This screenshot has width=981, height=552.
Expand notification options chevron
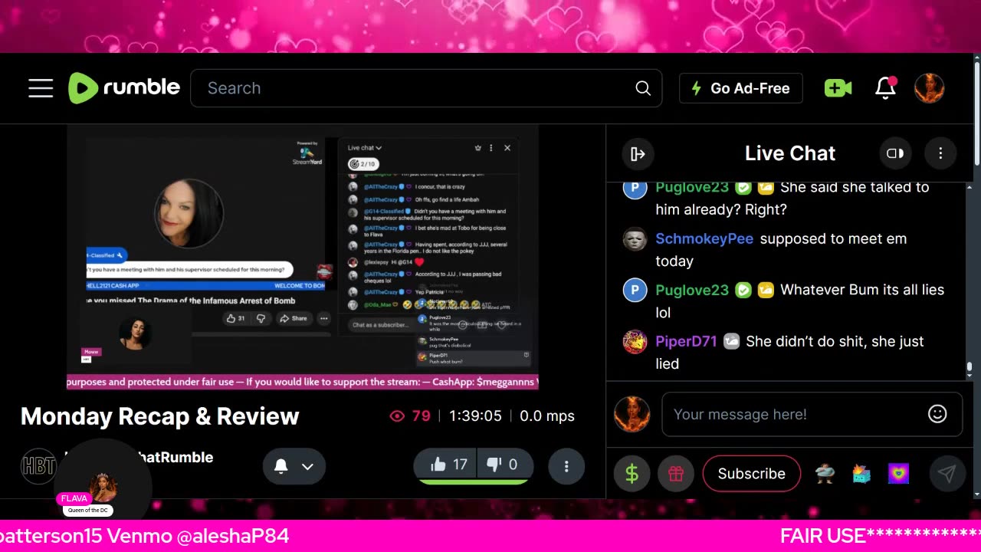[x=307, y=466]
